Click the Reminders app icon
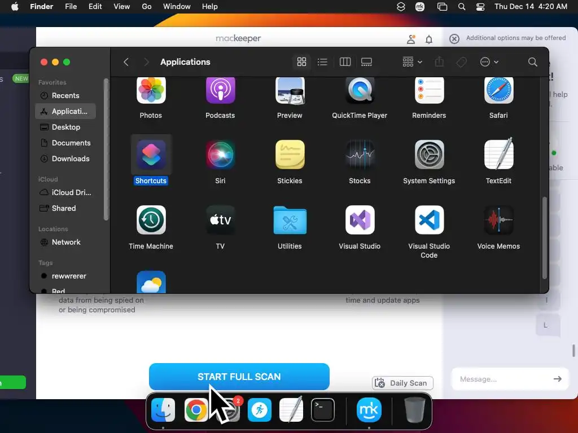578x433 pixels. click(429, 90)
